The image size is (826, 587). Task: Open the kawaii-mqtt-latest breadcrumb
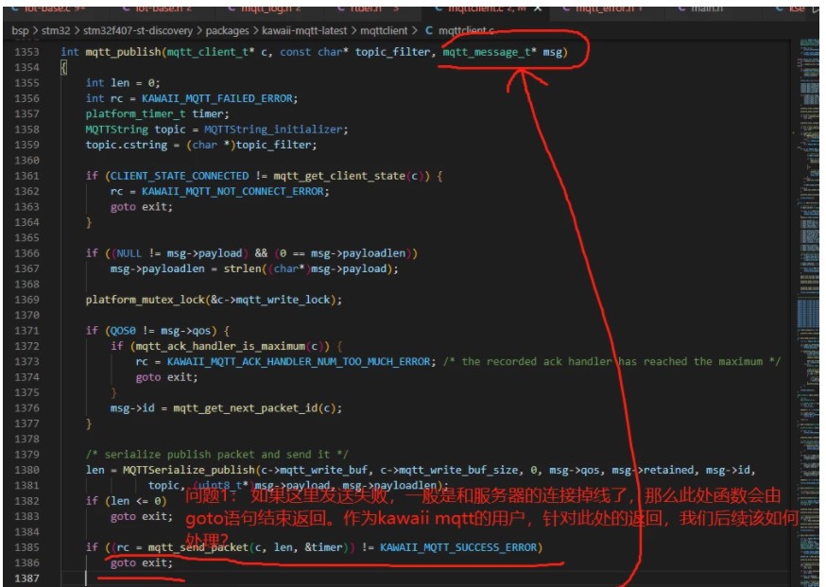point(304,30)
